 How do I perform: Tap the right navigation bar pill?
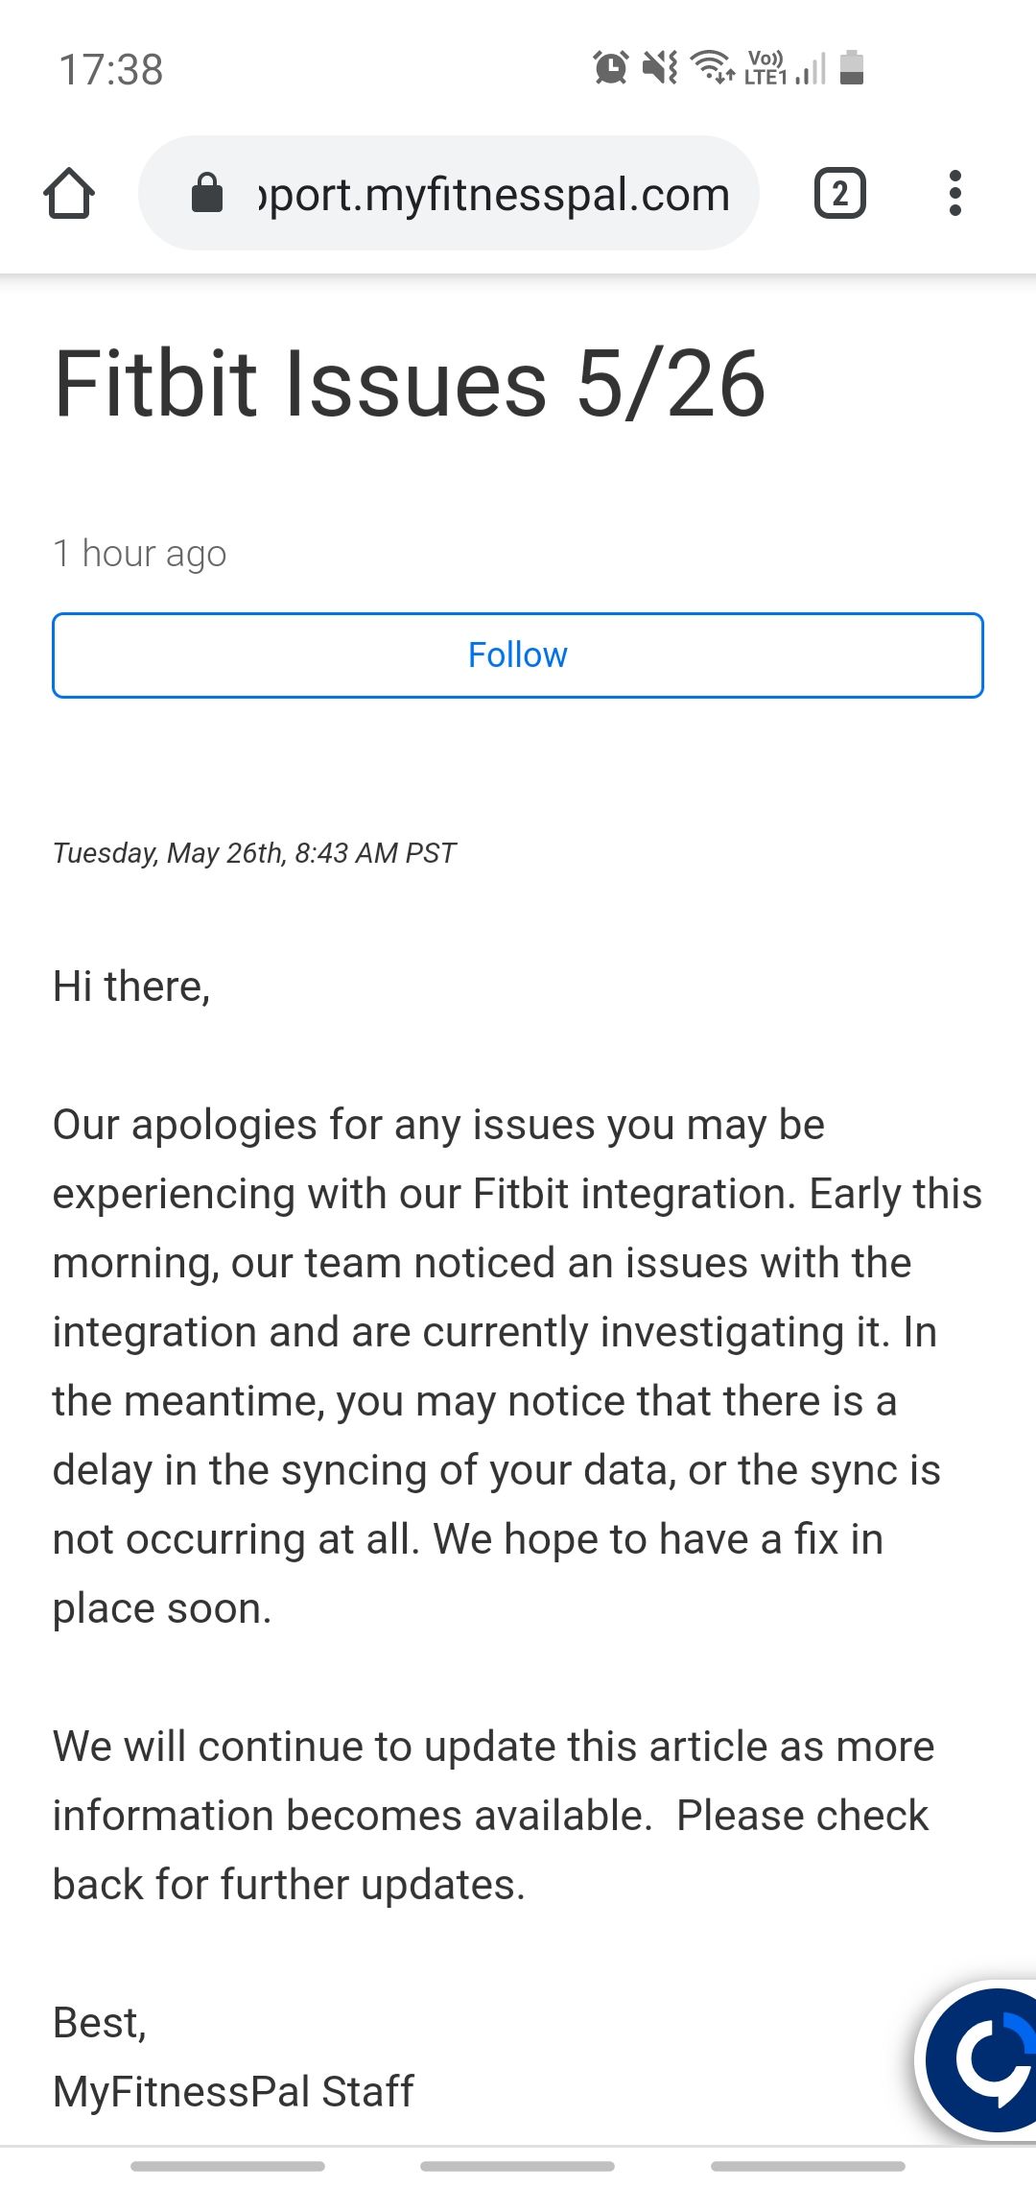[808, 2166]
